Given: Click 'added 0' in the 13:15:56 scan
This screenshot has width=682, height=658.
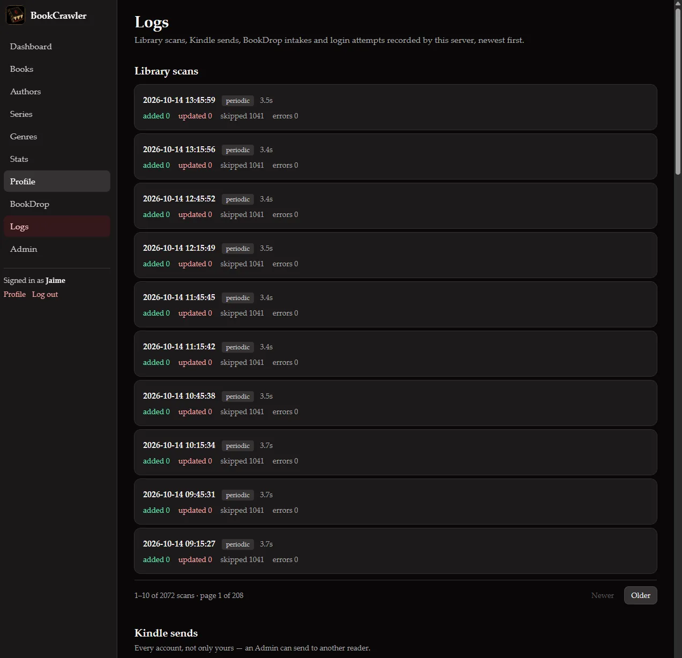Looking at the screenshot, I should coord(156,165).
